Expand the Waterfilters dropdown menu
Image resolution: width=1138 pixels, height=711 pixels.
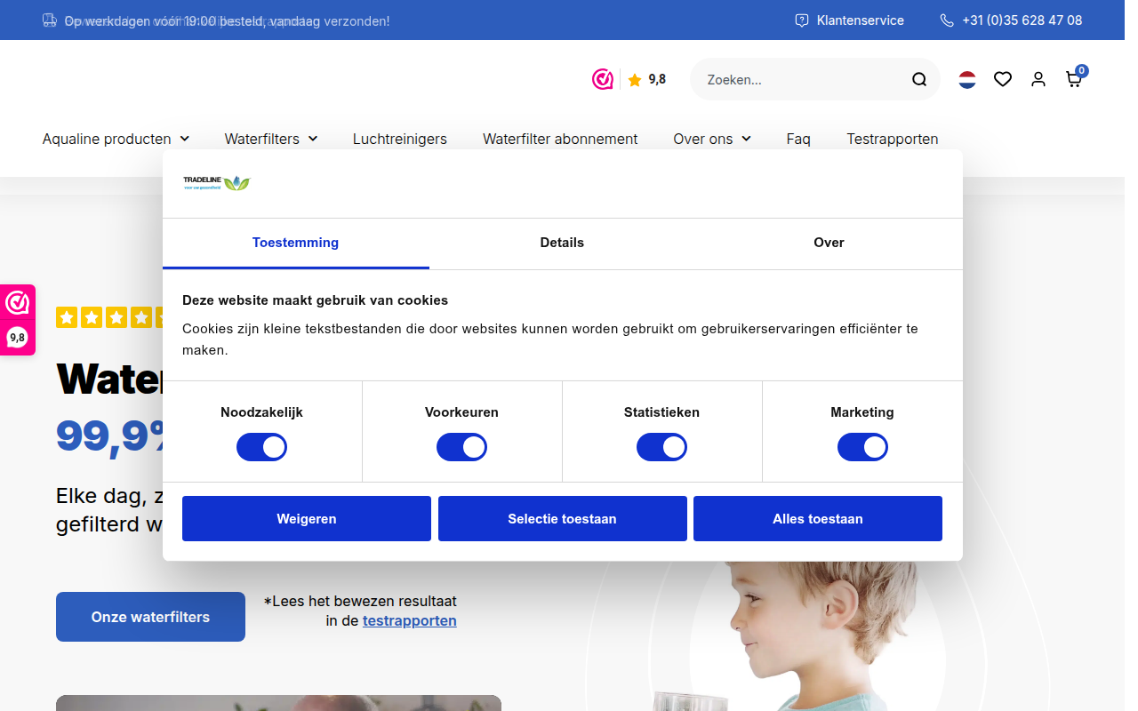[271, 139]
